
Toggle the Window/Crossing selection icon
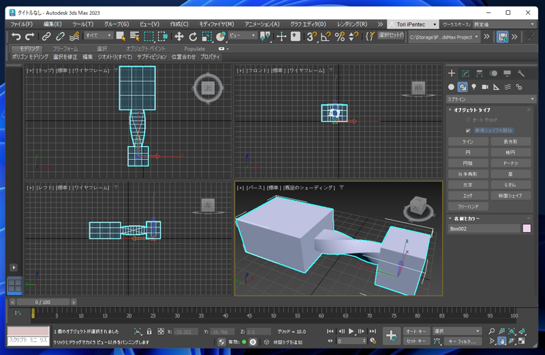tap(163, 36)
